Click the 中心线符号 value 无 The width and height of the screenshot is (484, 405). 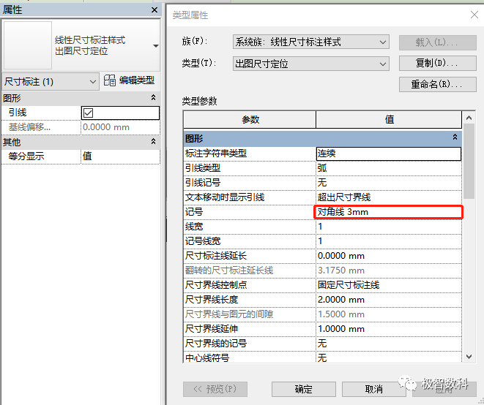(x=389, y=357)
